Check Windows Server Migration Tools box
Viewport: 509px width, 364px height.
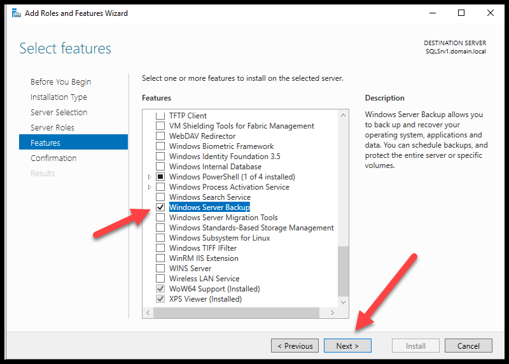click(160, 217)
